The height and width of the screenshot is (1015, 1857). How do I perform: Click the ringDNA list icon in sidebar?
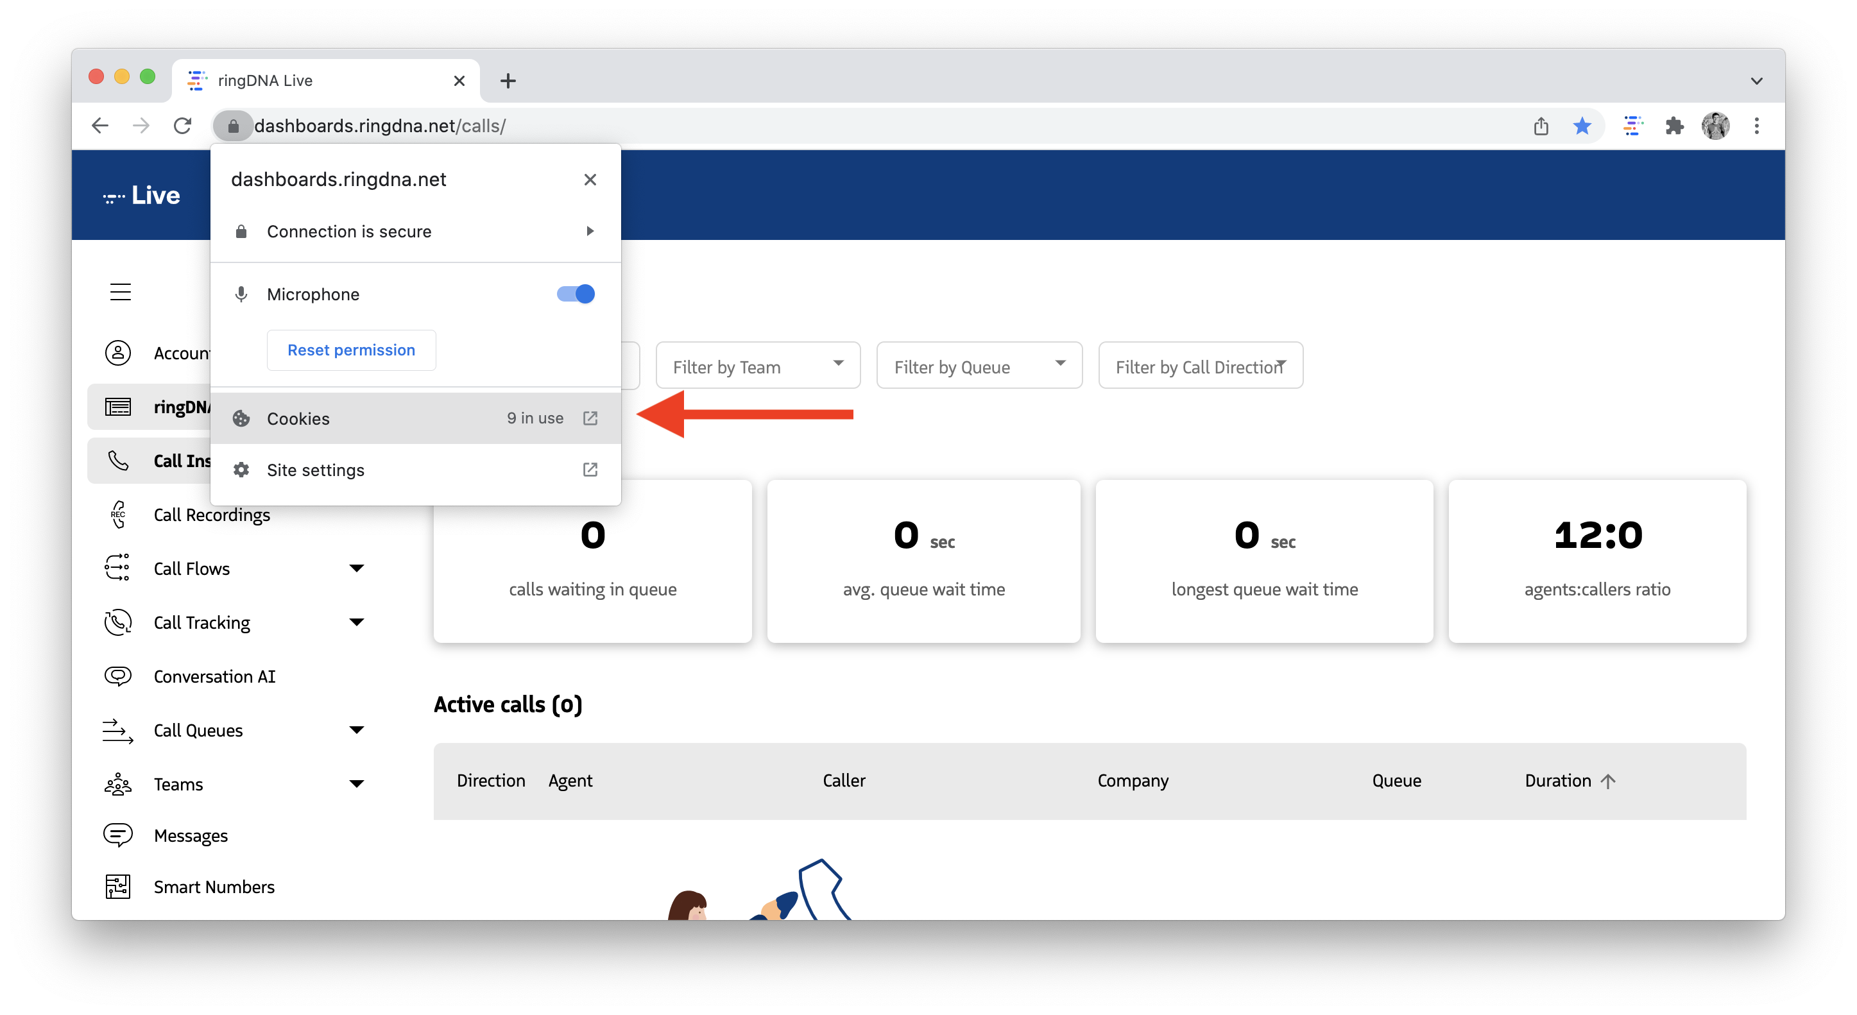tap(118, 407)
